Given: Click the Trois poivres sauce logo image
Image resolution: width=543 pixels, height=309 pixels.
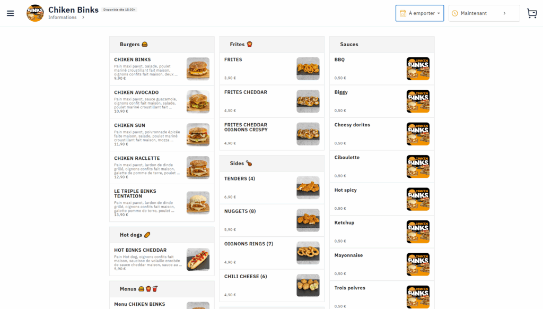Looking at the screenshot, I should pos(418,297).
